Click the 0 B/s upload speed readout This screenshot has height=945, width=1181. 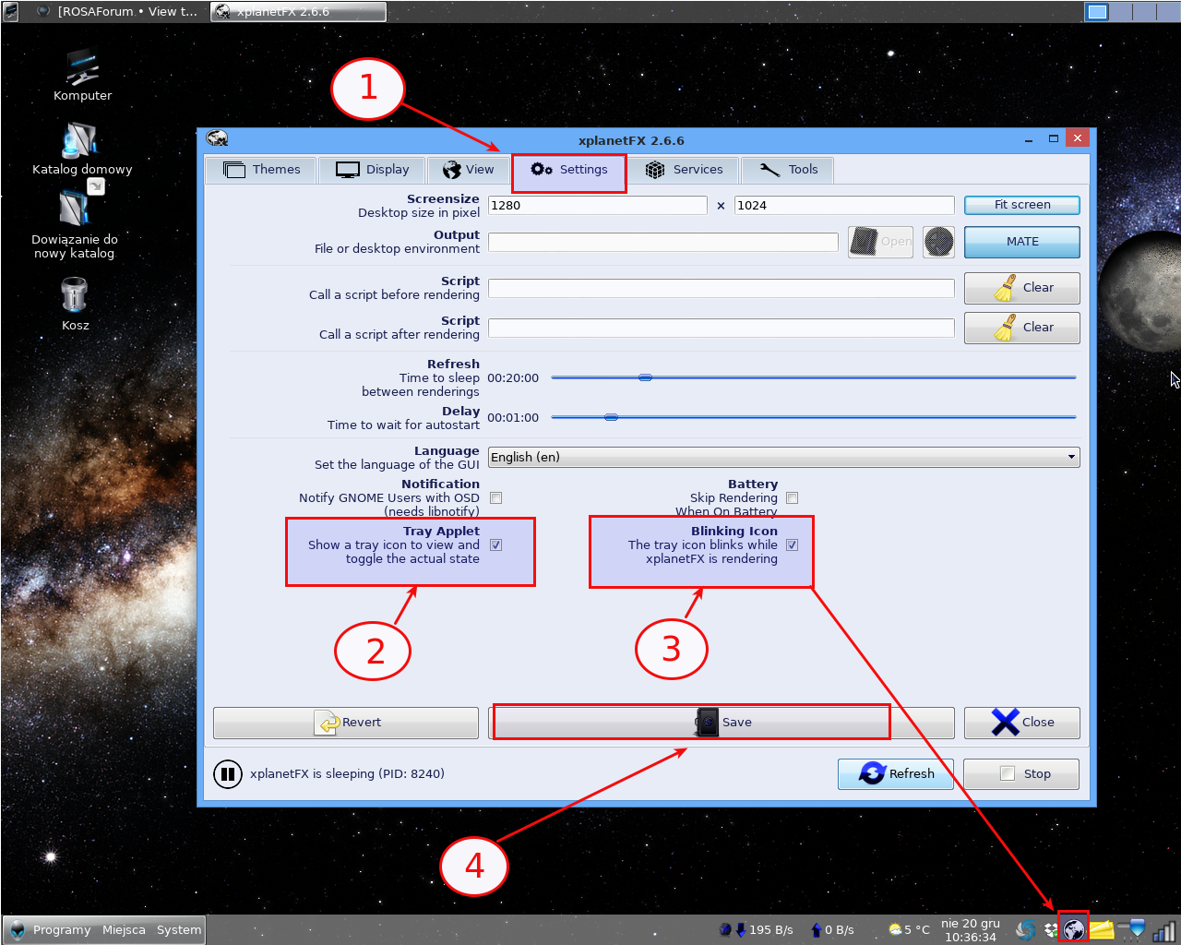tap(840, 929)
